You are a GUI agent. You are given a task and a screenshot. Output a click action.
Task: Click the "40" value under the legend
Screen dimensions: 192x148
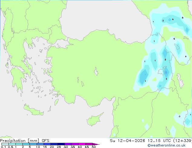coord(80,147)
